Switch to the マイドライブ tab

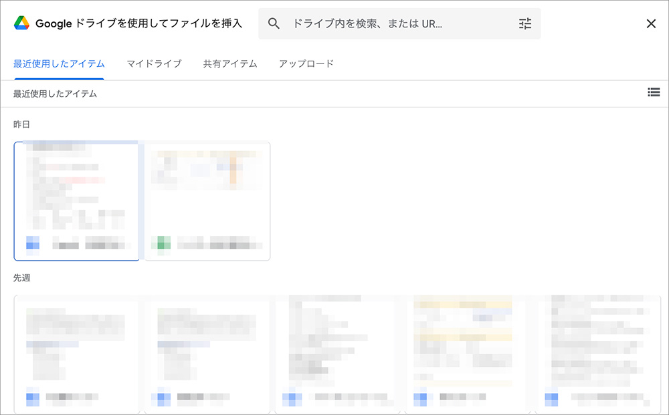pos(153,62)
